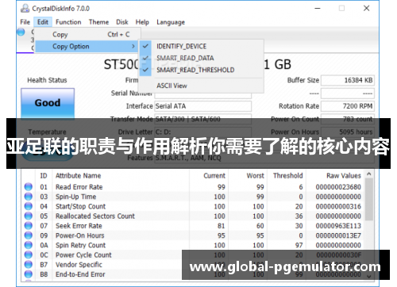Click raw value 000000000316

click(x=338, y=206)
